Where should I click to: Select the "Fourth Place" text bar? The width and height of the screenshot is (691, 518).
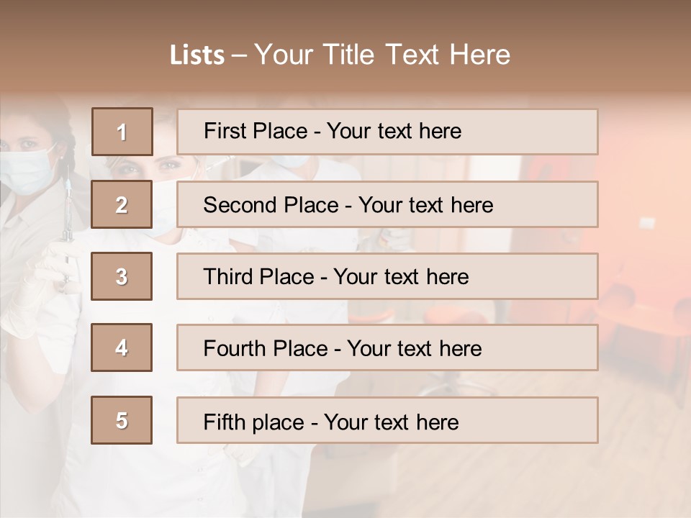tap(387, 348)
